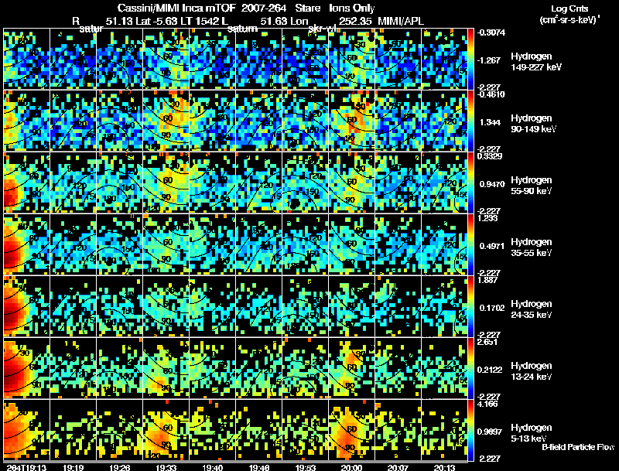Open the 24-35 keV panel at 19:46
Screen dimensions: 619x471
click(259, 306)
